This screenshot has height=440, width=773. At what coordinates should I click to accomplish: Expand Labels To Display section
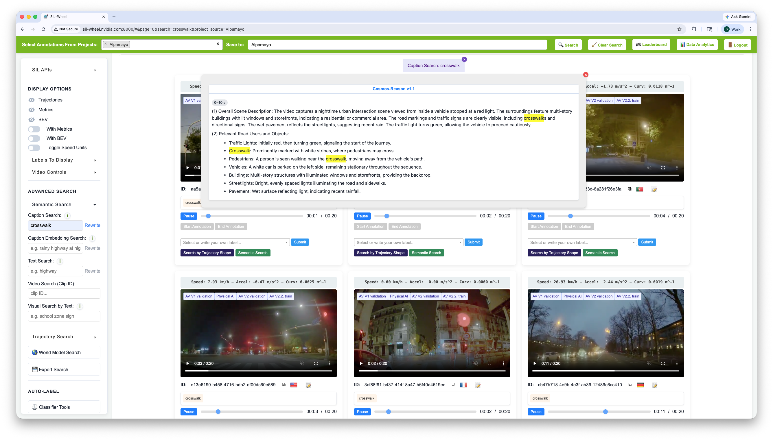[64, 160]
